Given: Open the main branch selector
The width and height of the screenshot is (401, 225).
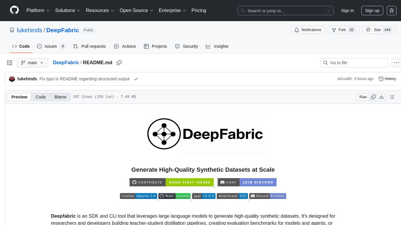Looking at the screenshot, I should pyautogui.click(x=32, y=63).
